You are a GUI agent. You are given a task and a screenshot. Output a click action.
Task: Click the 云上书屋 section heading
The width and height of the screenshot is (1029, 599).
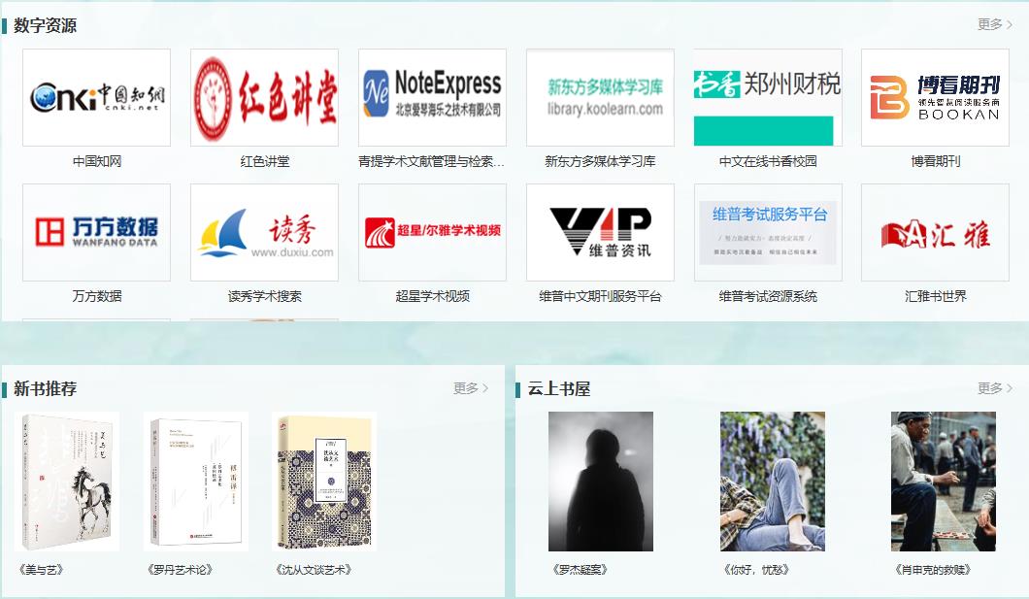558,389
